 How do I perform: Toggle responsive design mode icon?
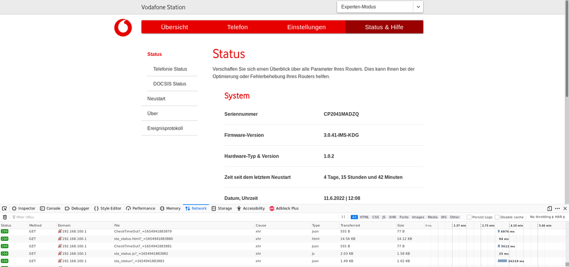point(550,208)
